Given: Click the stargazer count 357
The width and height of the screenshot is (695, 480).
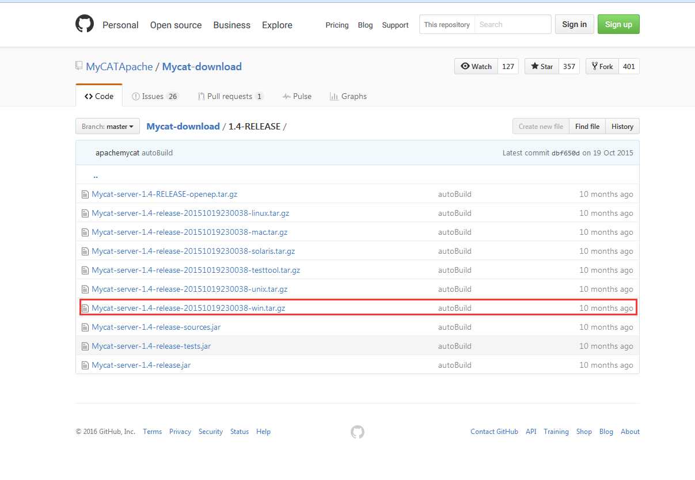Looking at the screenshot, I should pyautogui.click(x=569, y=66).
